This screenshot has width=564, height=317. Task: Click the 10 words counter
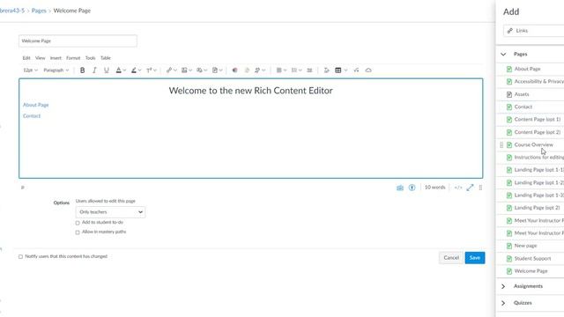[434, 188]
